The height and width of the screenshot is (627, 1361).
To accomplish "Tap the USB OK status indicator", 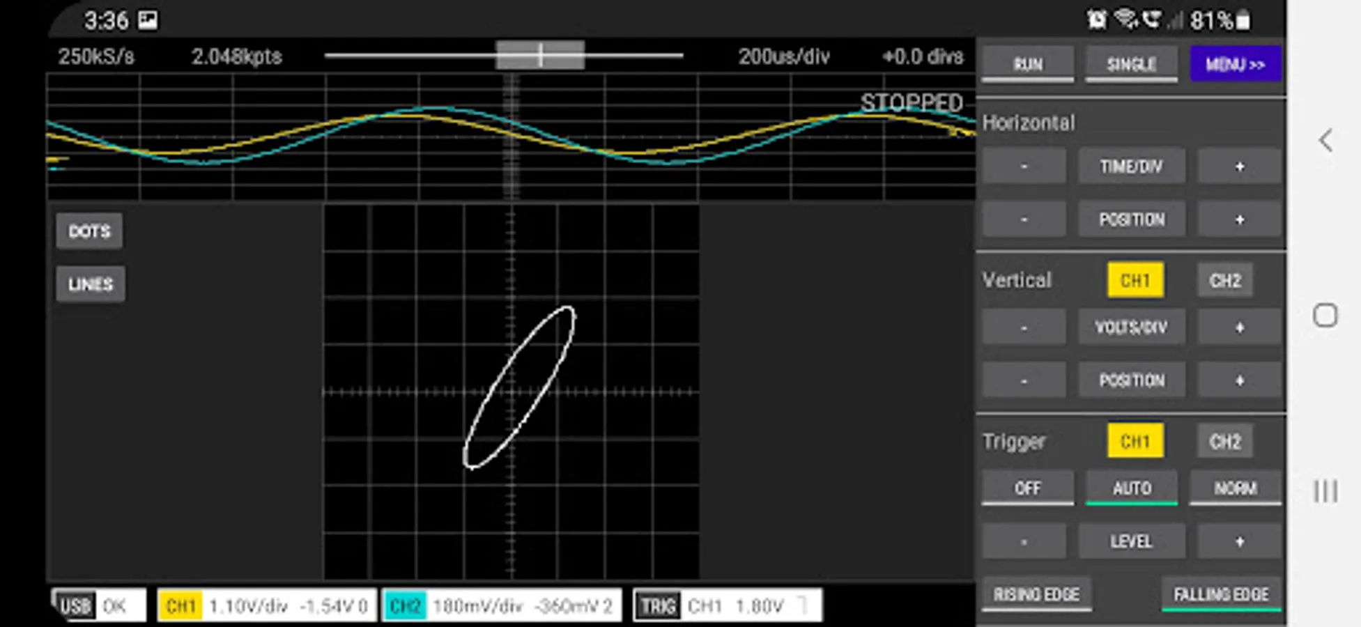I will [99, 605].
